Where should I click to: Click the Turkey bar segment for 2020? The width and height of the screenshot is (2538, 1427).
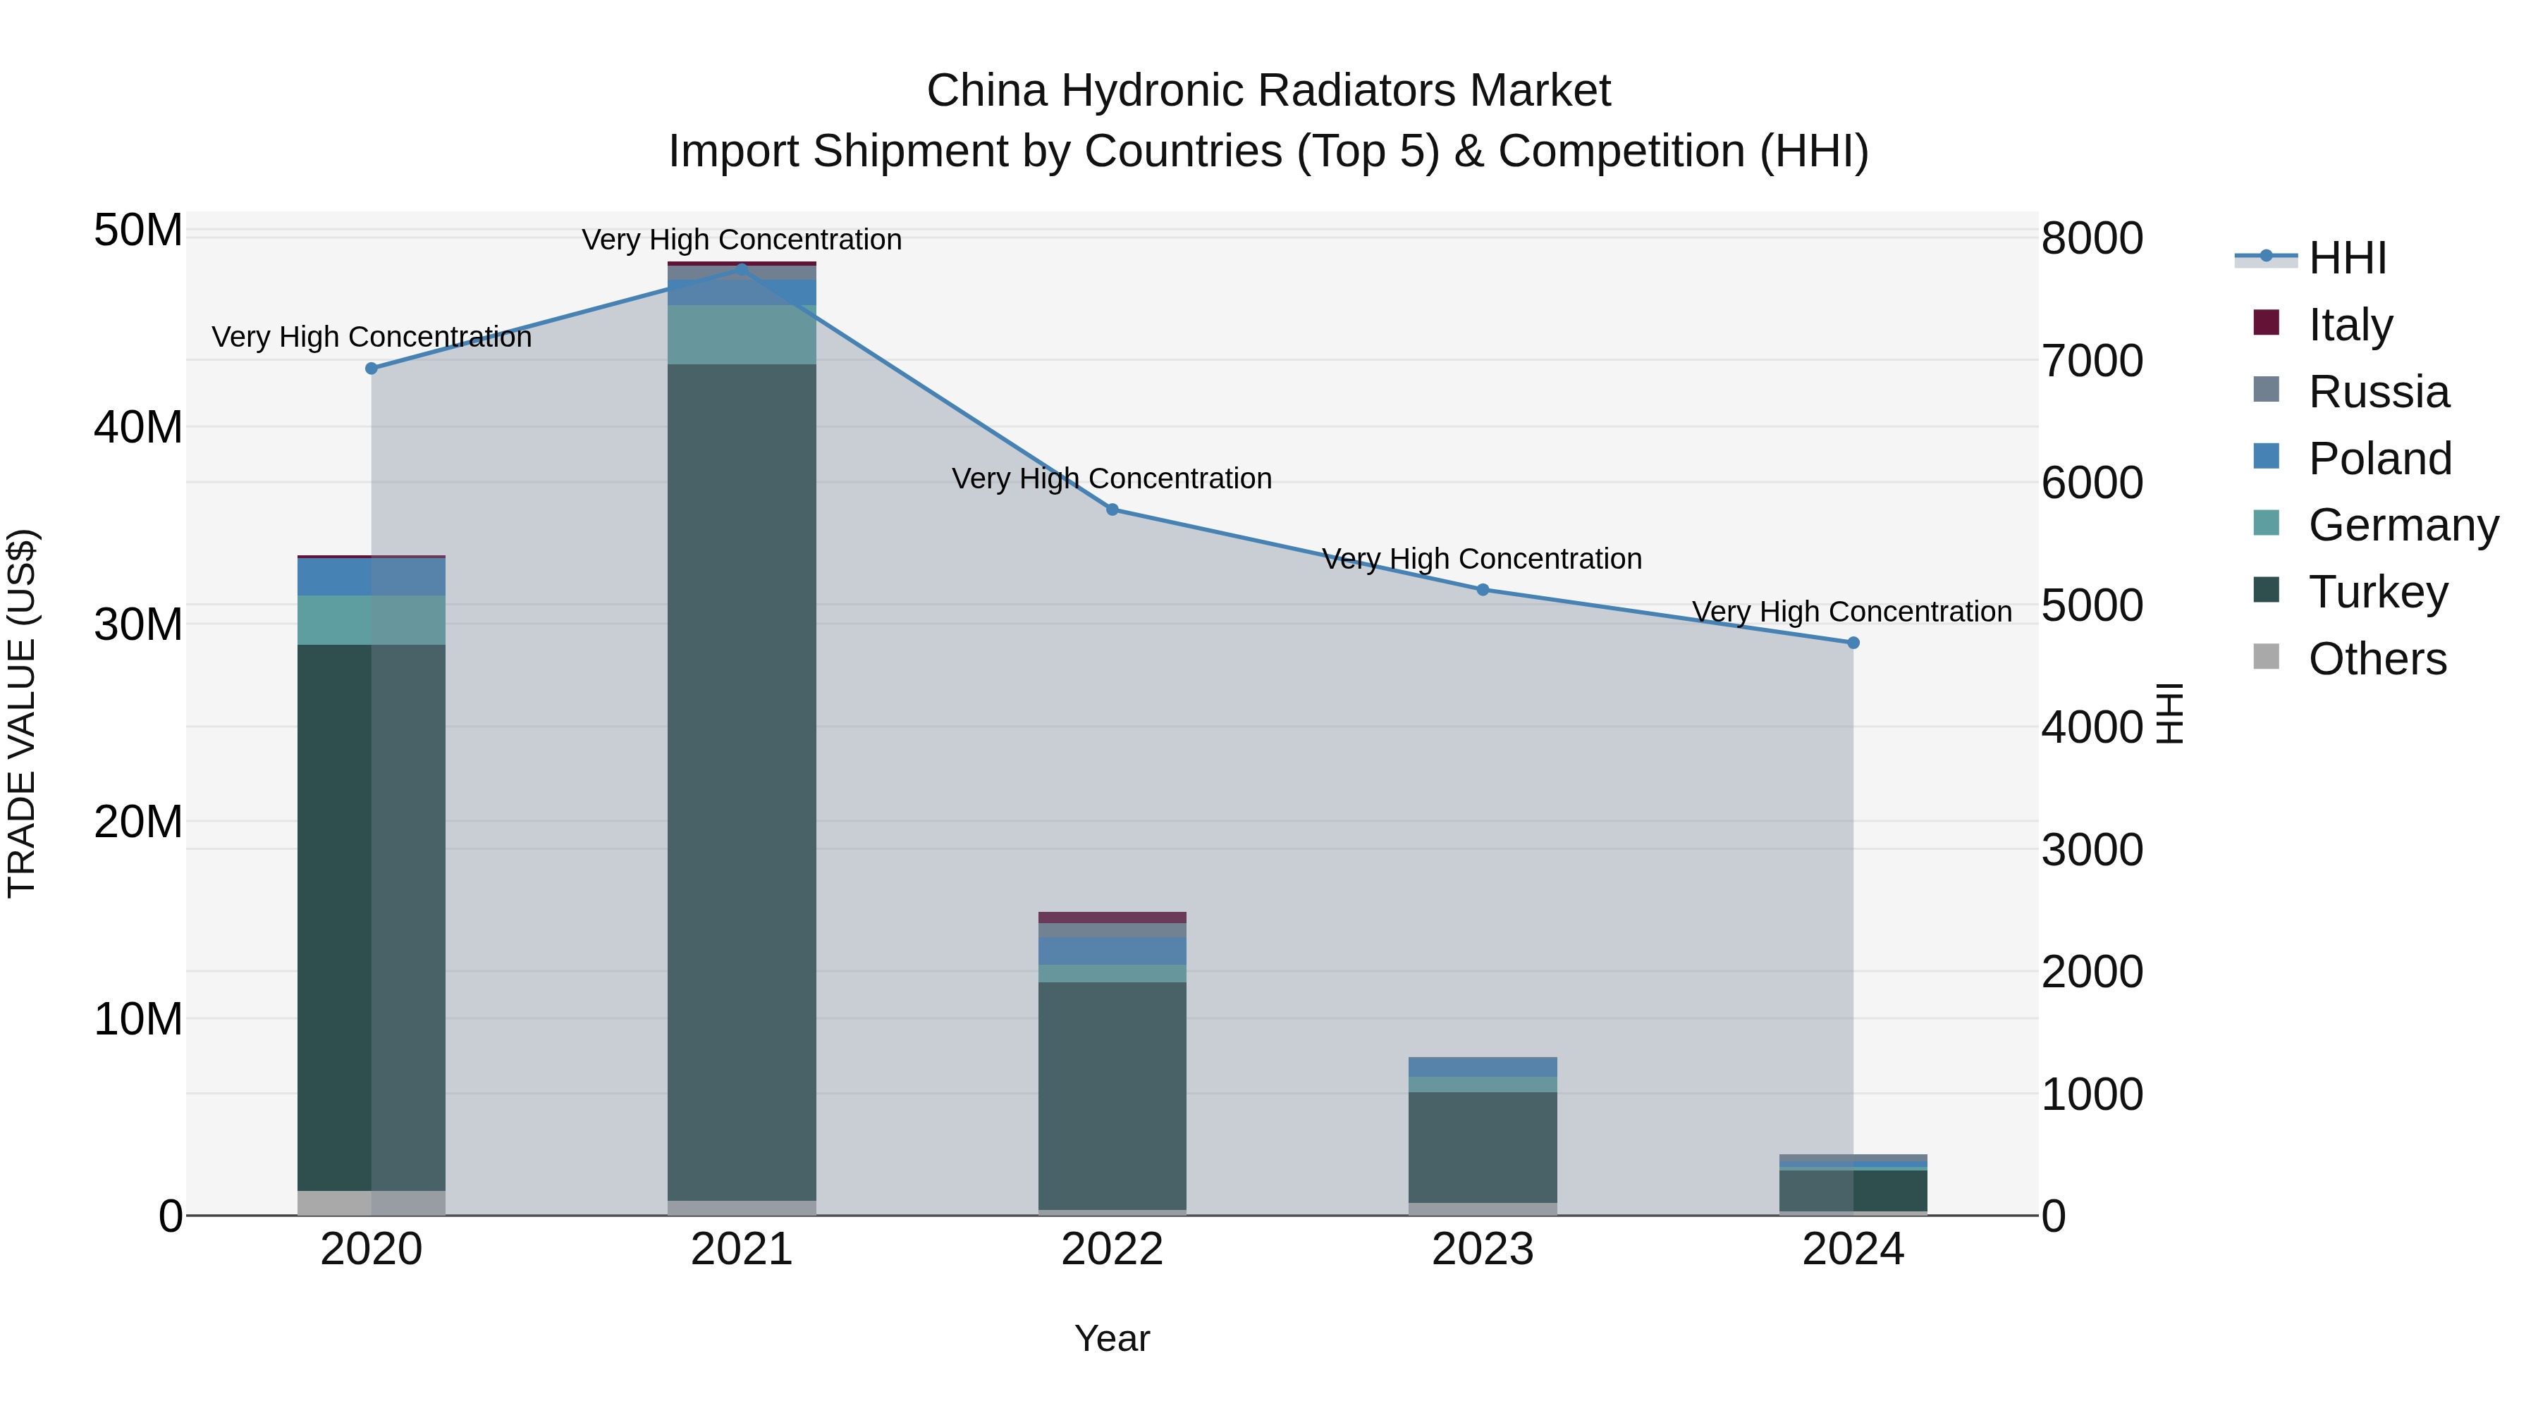pos(372,918)
